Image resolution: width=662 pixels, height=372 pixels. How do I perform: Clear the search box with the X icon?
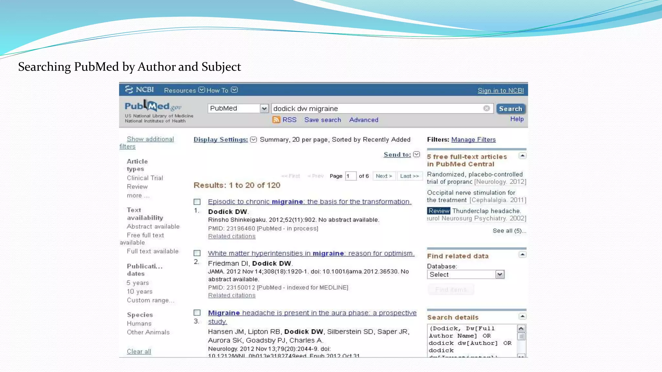click(x=486, y=108)
